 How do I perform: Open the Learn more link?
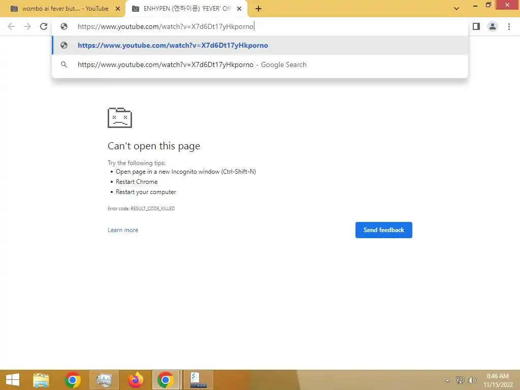[123, 230]
